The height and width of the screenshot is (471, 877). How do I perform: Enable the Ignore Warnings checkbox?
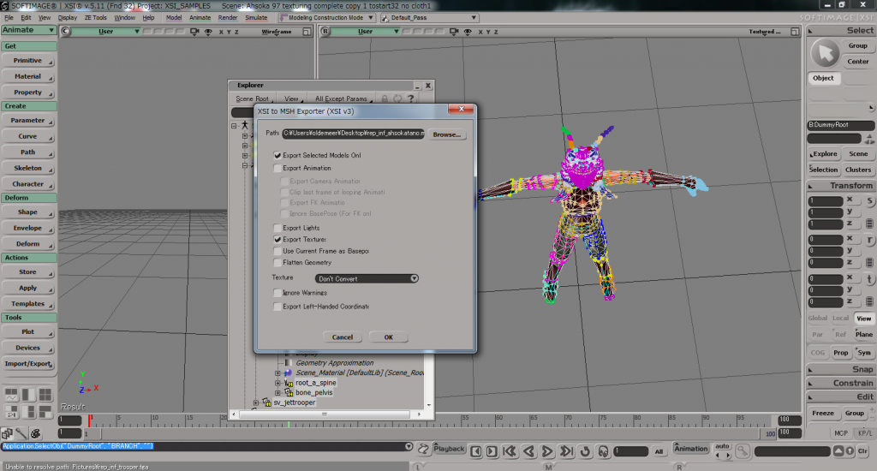click(277, 293)
